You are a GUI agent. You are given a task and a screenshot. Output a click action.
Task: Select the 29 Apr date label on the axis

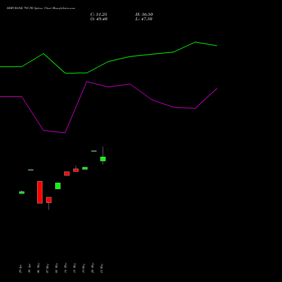coord(20,268)
